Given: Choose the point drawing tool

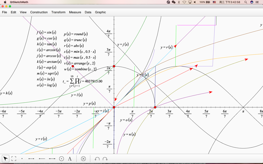Looking at the screenshot, I should click(x=22, y=159).
